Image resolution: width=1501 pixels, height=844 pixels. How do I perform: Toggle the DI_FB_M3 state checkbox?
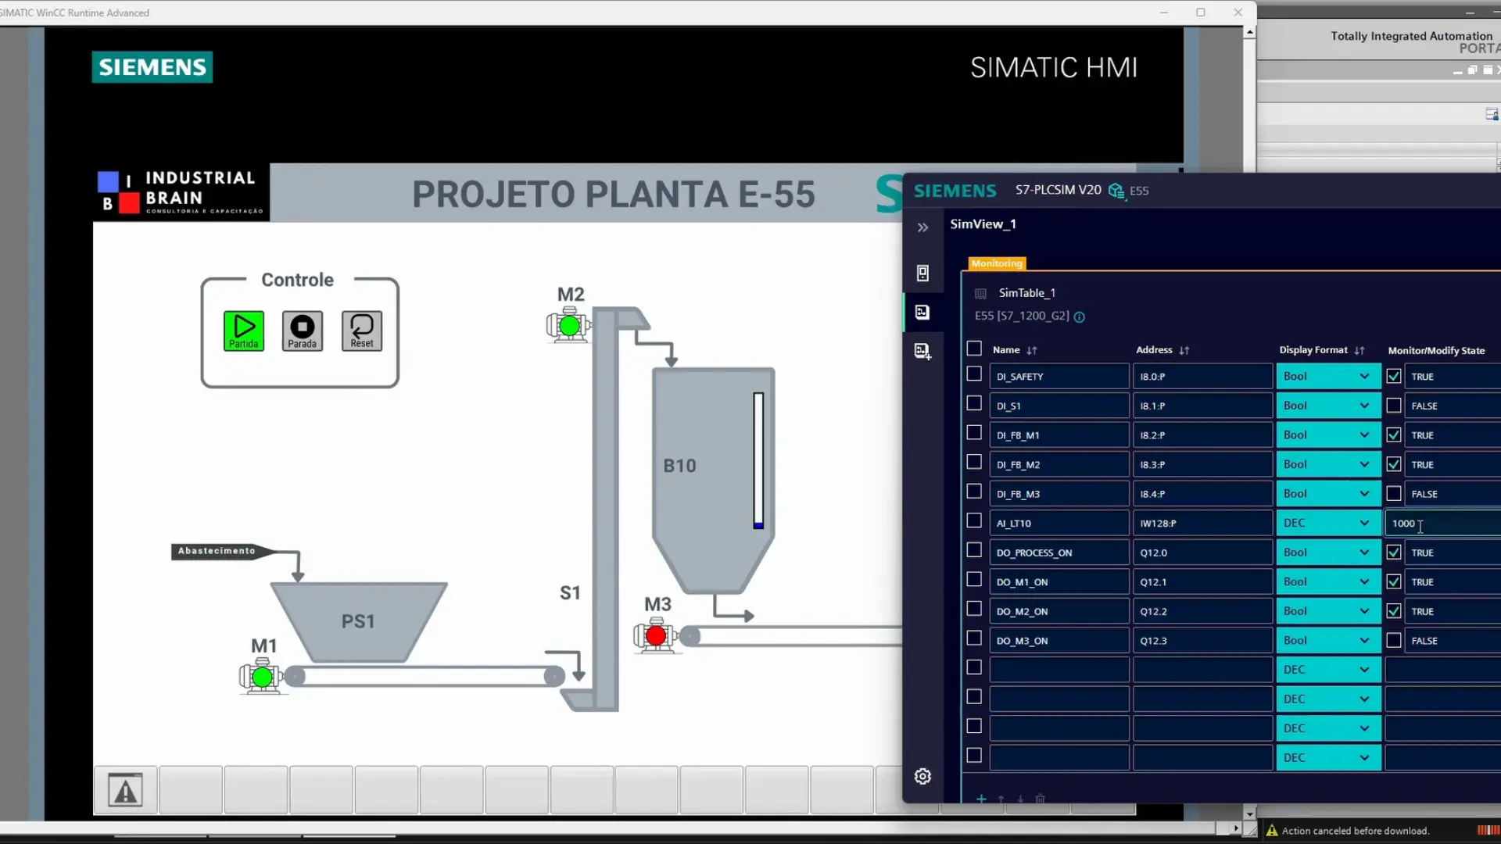click(1394, 494)
